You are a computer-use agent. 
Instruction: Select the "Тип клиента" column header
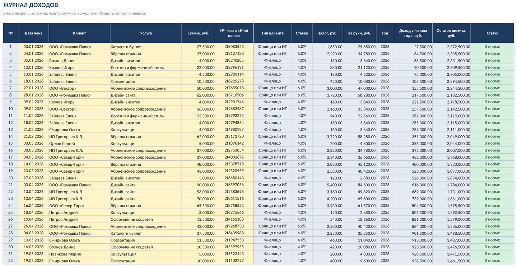[x=273, y=33]
